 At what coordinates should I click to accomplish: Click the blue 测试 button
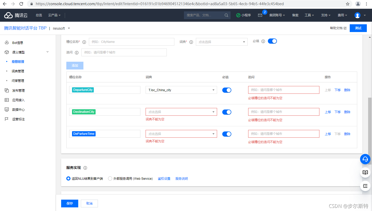[358, 28]
